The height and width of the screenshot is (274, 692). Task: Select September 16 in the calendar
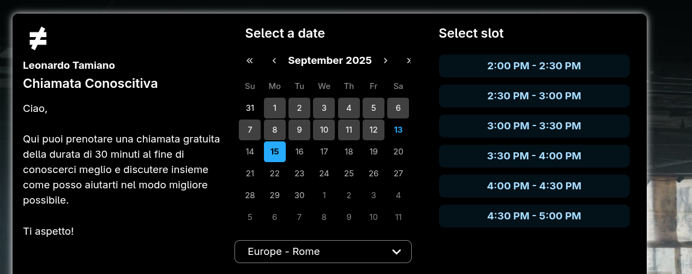pos(299,152)
